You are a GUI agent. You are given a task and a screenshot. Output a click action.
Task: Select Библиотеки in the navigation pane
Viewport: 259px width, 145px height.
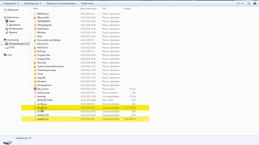13,17
